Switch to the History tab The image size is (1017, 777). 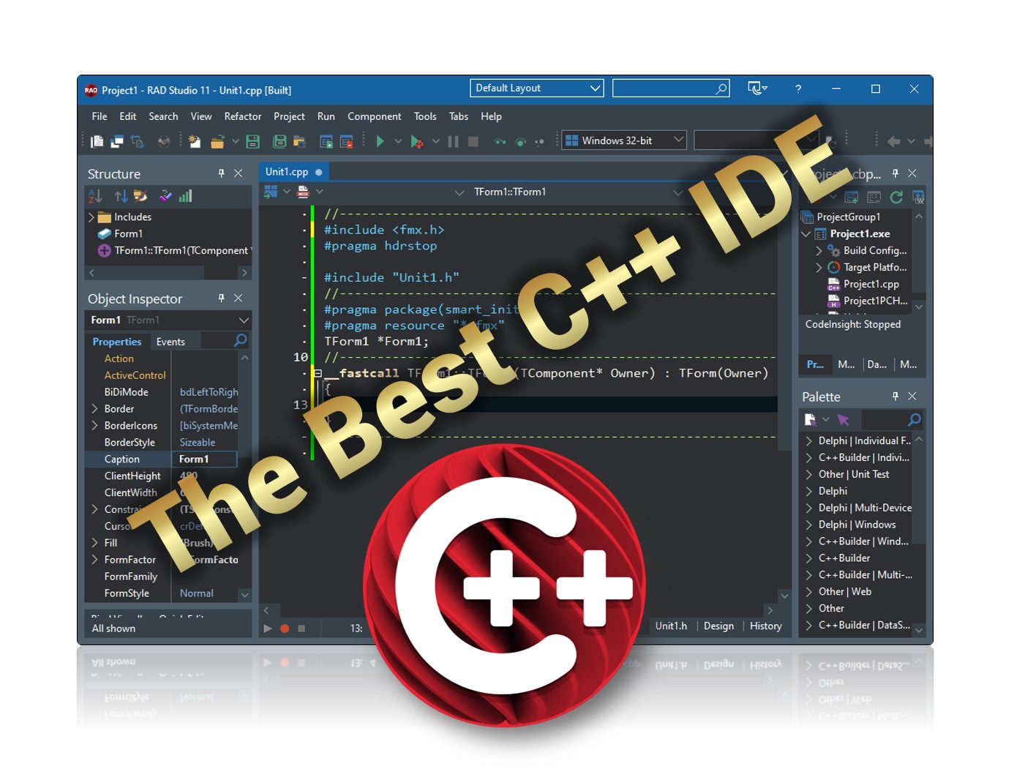[x=765, y=626]
